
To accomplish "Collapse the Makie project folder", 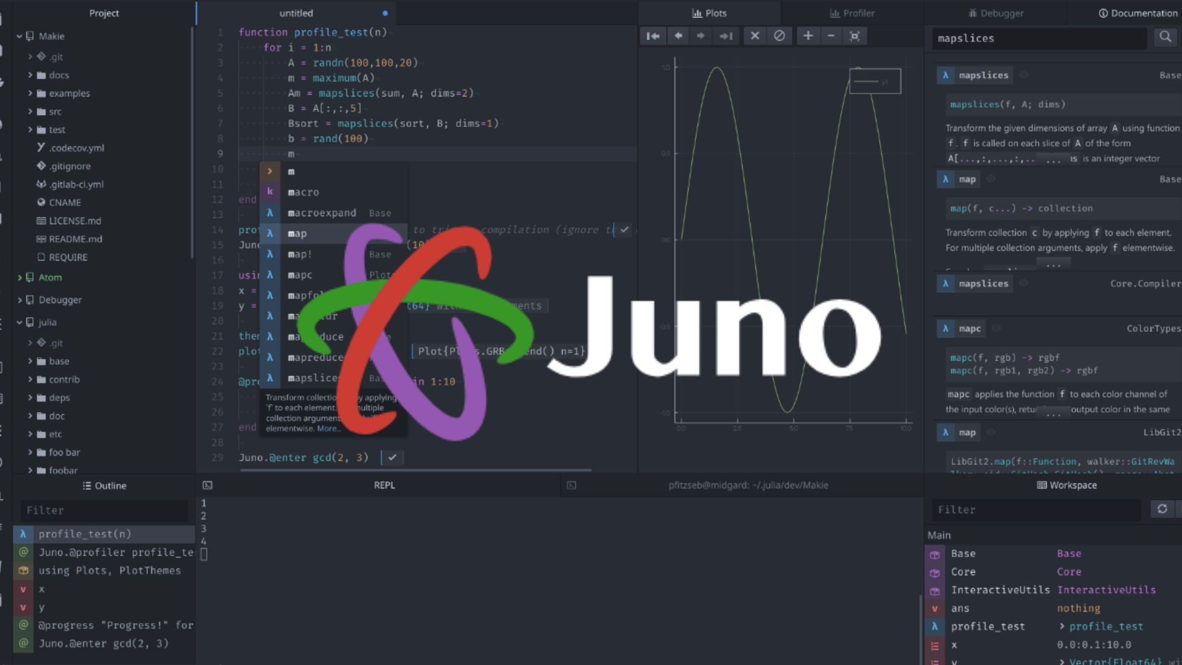I will [x=20, y=36].
